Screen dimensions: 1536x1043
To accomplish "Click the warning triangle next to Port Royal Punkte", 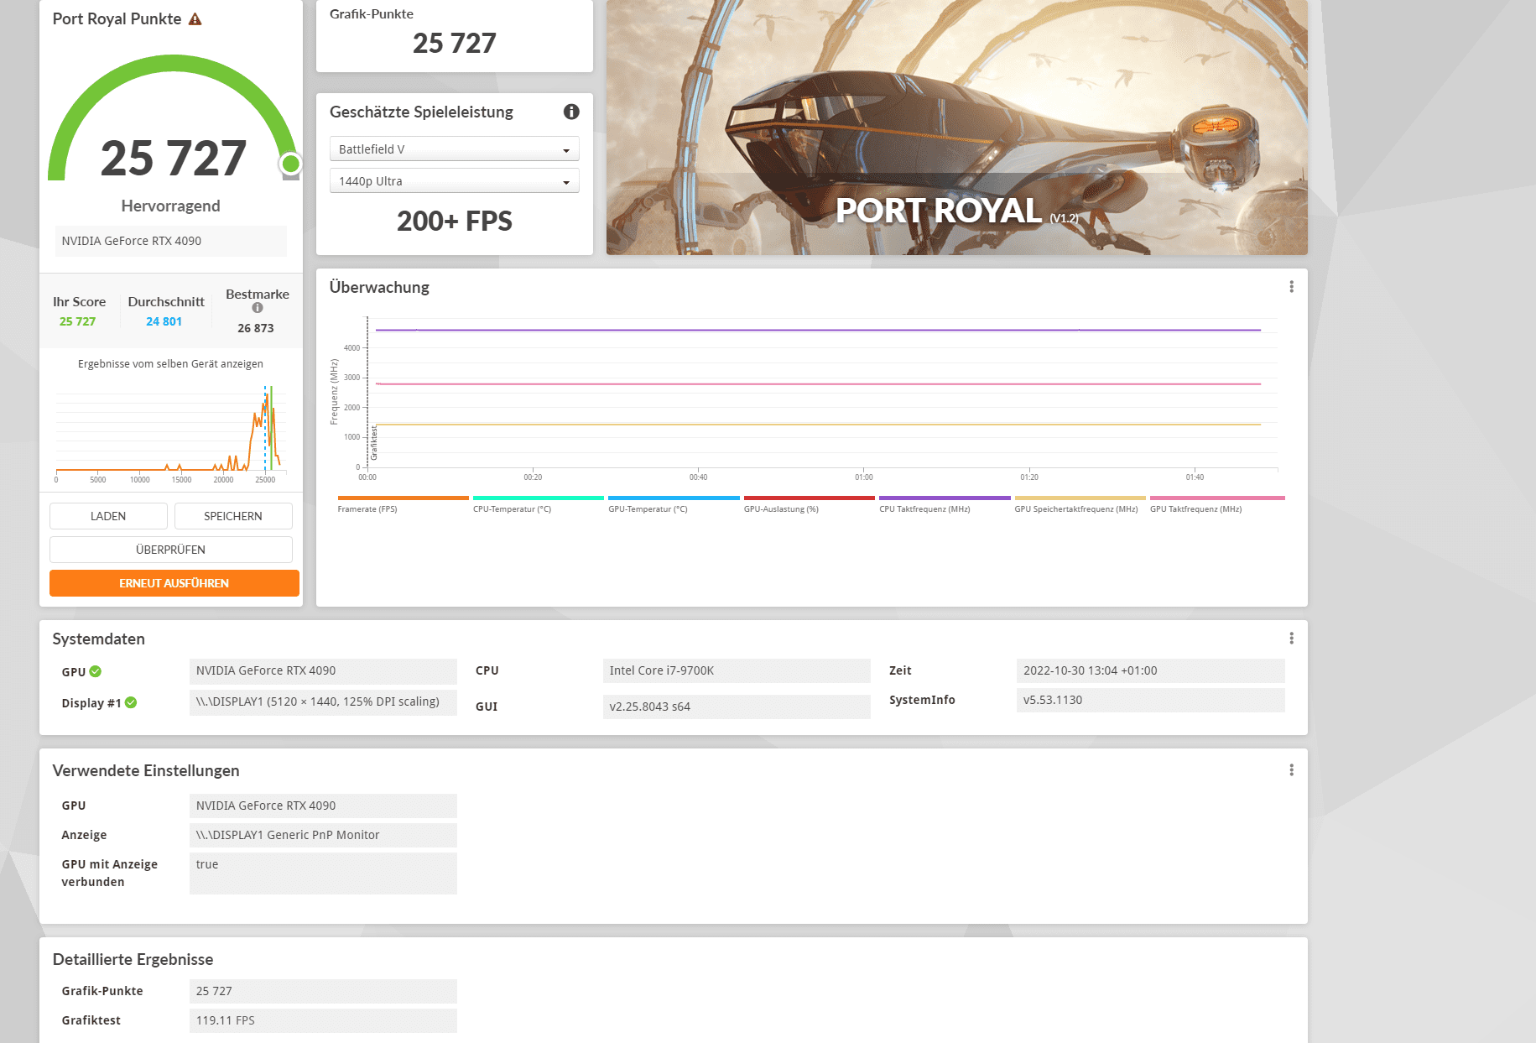I will [x=195, y=19].
